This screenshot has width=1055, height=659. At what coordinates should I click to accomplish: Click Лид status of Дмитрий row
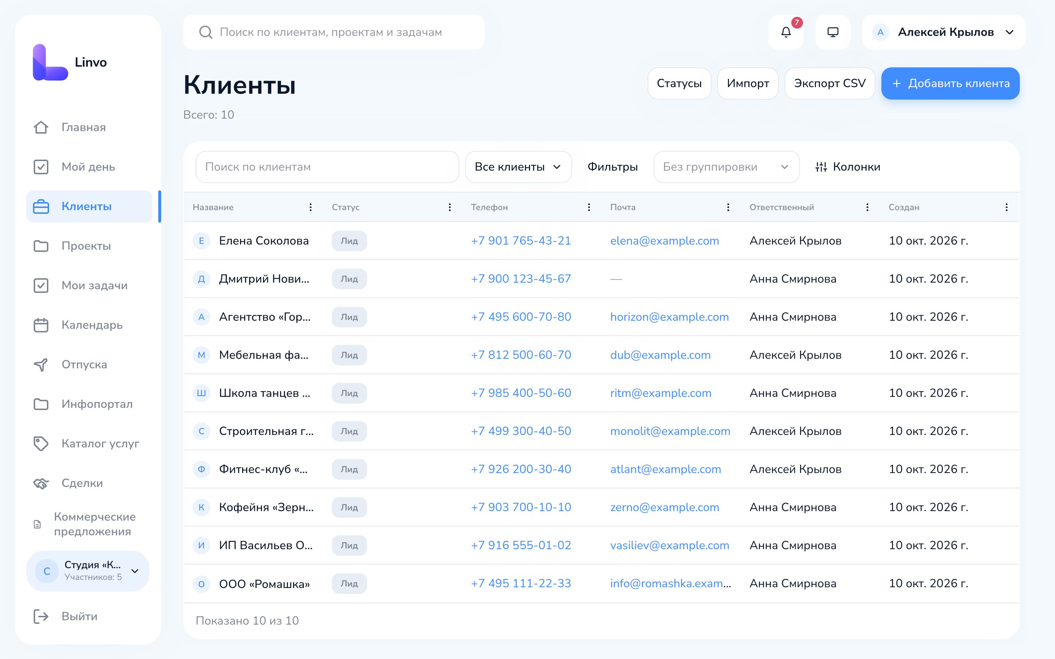pos(349,279)
